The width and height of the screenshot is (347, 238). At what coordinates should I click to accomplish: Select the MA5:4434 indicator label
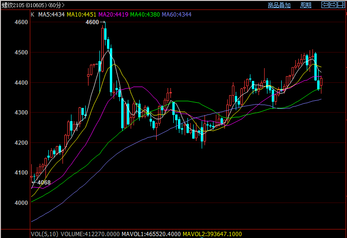click(x=51, y=15)
